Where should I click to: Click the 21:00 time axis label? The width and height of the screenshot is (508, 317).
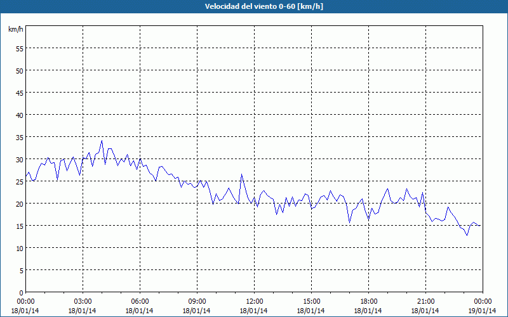tap(425, 302)
